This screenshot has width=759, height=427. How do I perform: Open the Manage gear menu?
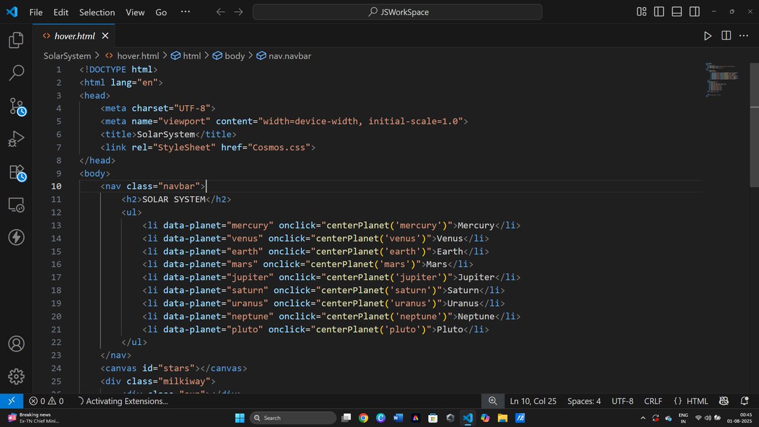pyautogui.click(x=16, y=376)
